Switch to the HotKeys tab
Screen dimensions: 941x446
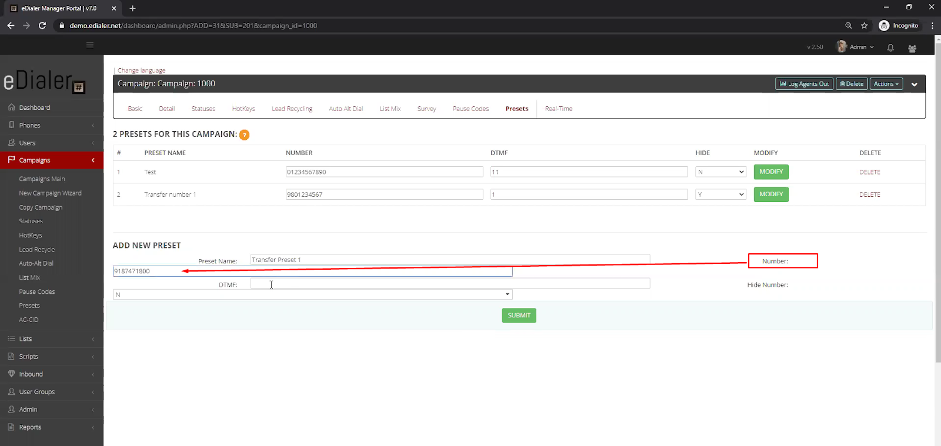pyautogui.click(x=243, y=109)
